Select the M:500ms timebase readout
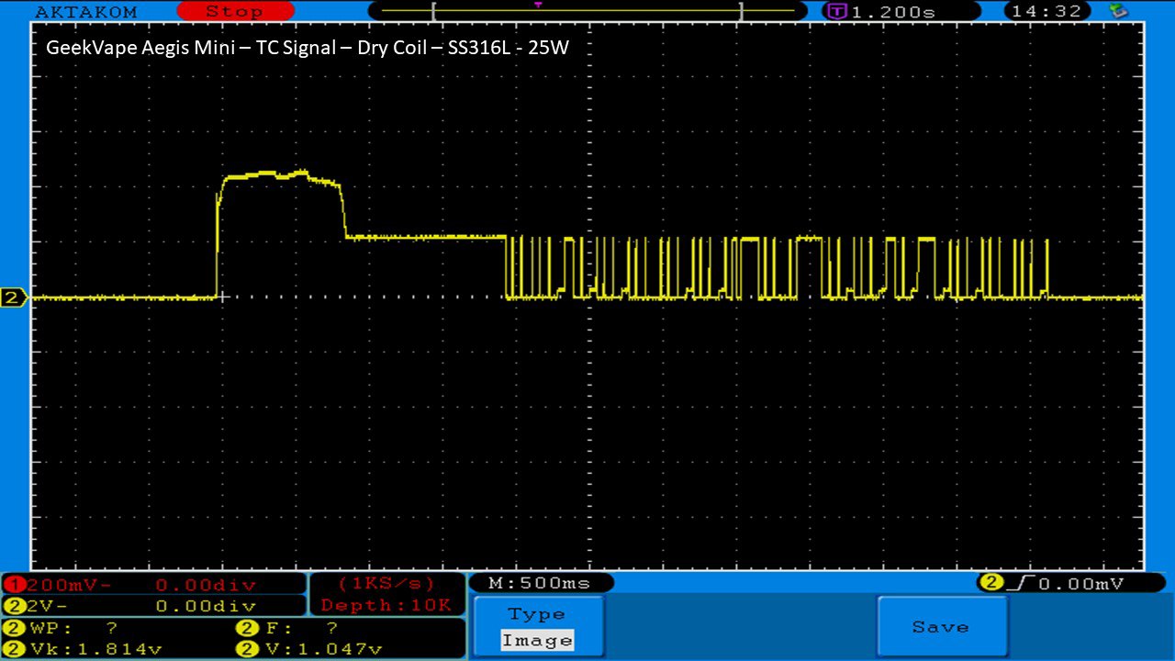Screen dimensions: 1175x661 coord(541,583)
